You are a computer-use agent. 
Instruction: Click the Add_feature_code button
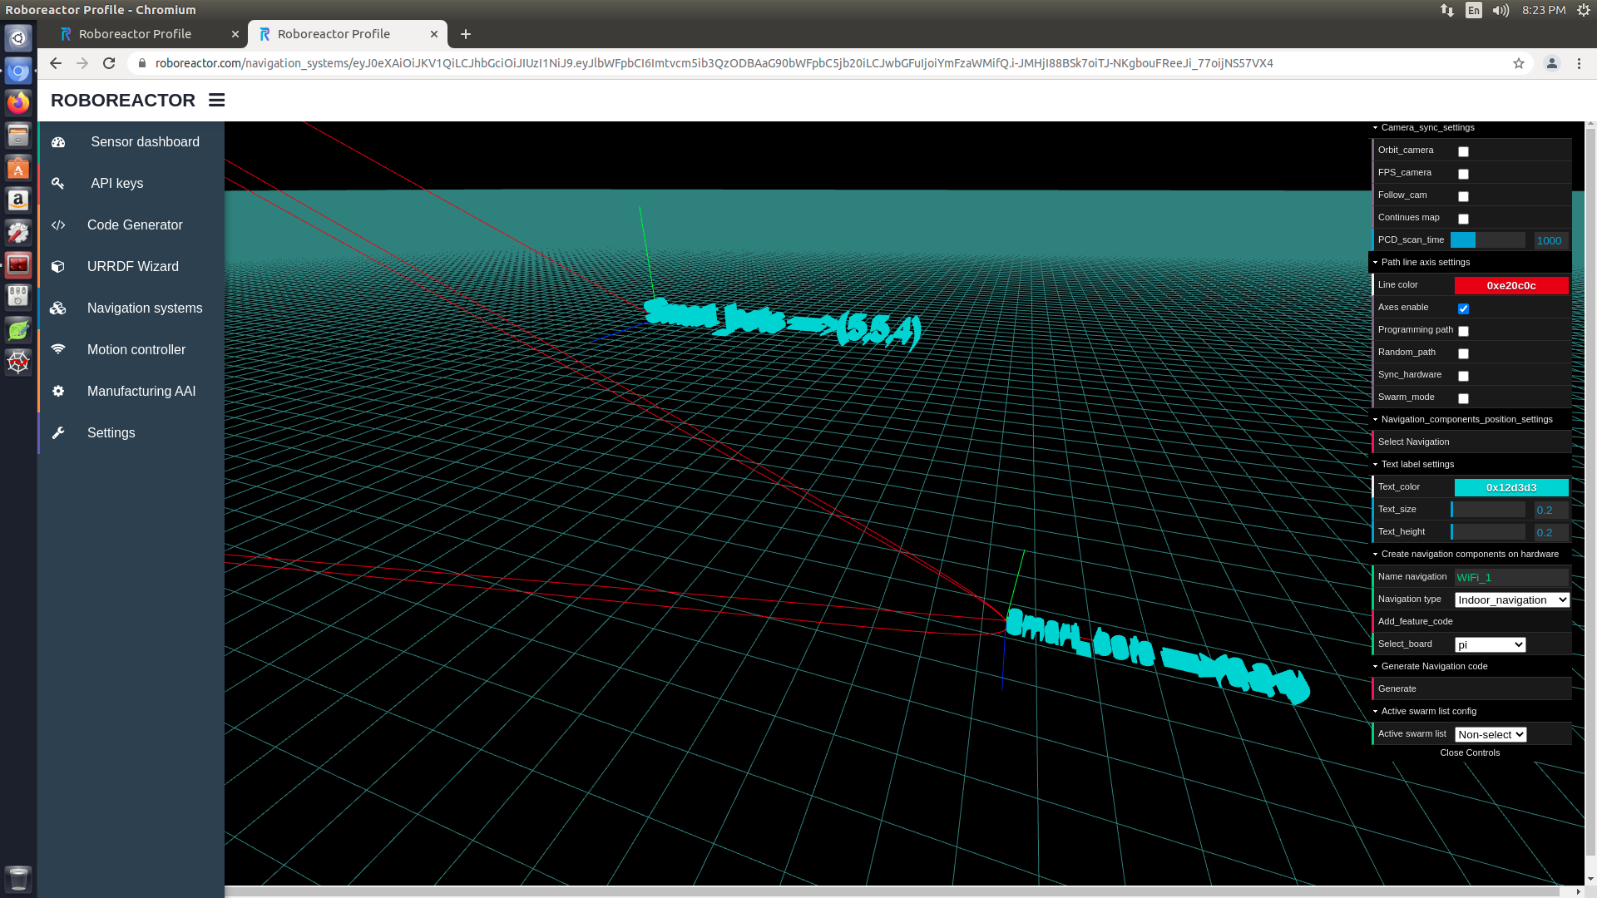1471,621
